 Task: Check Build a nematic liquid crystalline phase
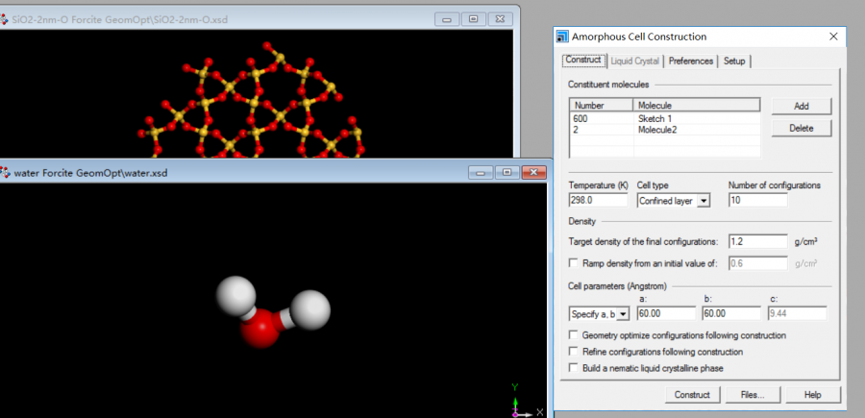(x=573, y=367)
